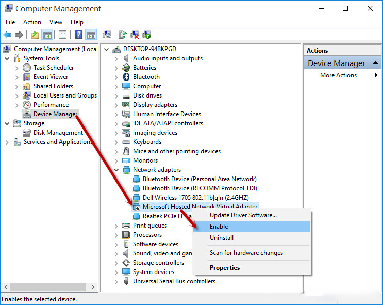This screenshot has height=305, width=383.
Task: Expand the Display adapters category
Action: tap(116, 105)
